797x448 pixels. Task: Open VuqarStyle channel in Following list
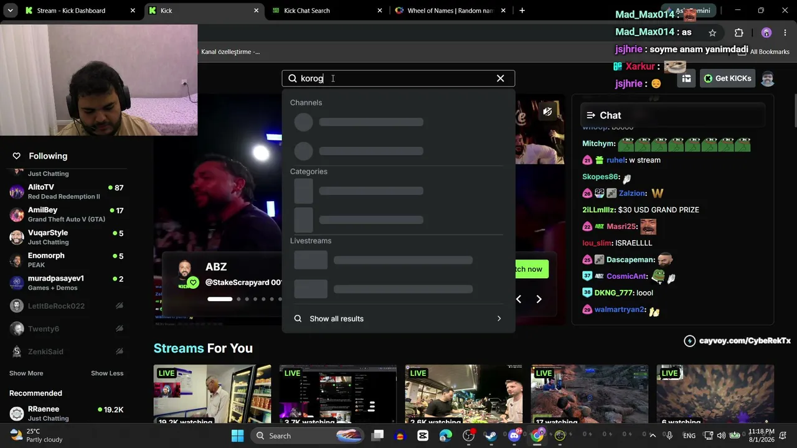(67, 237)
